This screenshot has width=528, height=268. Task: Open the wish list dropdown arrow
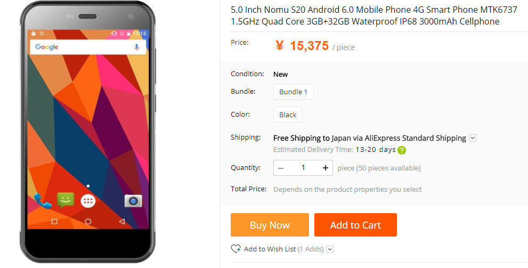[x=330, y=249]
